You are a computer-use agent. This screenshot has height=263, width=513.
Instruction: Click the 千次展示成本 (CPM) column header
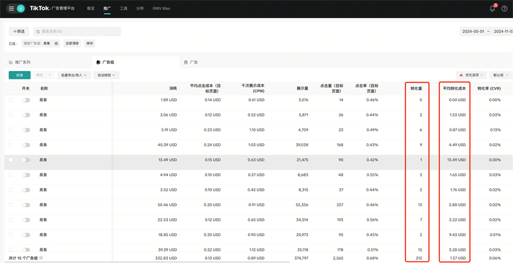pyautogui.click(x=253, y=88)
